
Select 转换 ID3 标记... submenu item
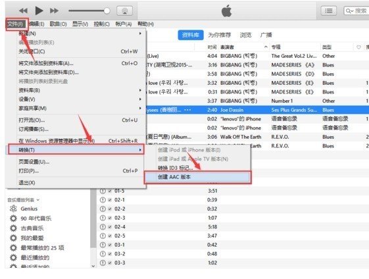(x=198, y=168)
